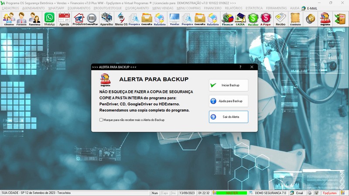Open the FERRAMENTAS menu

pos(277,8)
